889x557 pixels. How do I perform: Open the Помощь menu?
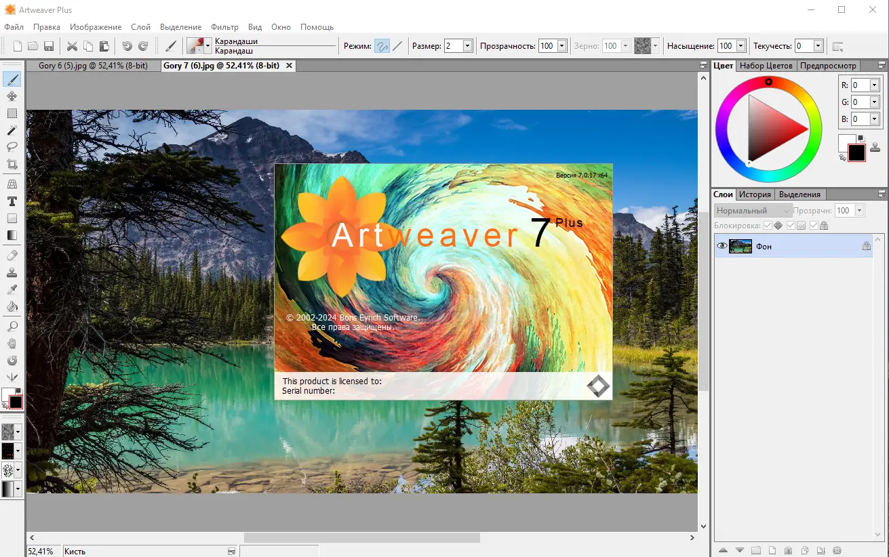[317, 27]
